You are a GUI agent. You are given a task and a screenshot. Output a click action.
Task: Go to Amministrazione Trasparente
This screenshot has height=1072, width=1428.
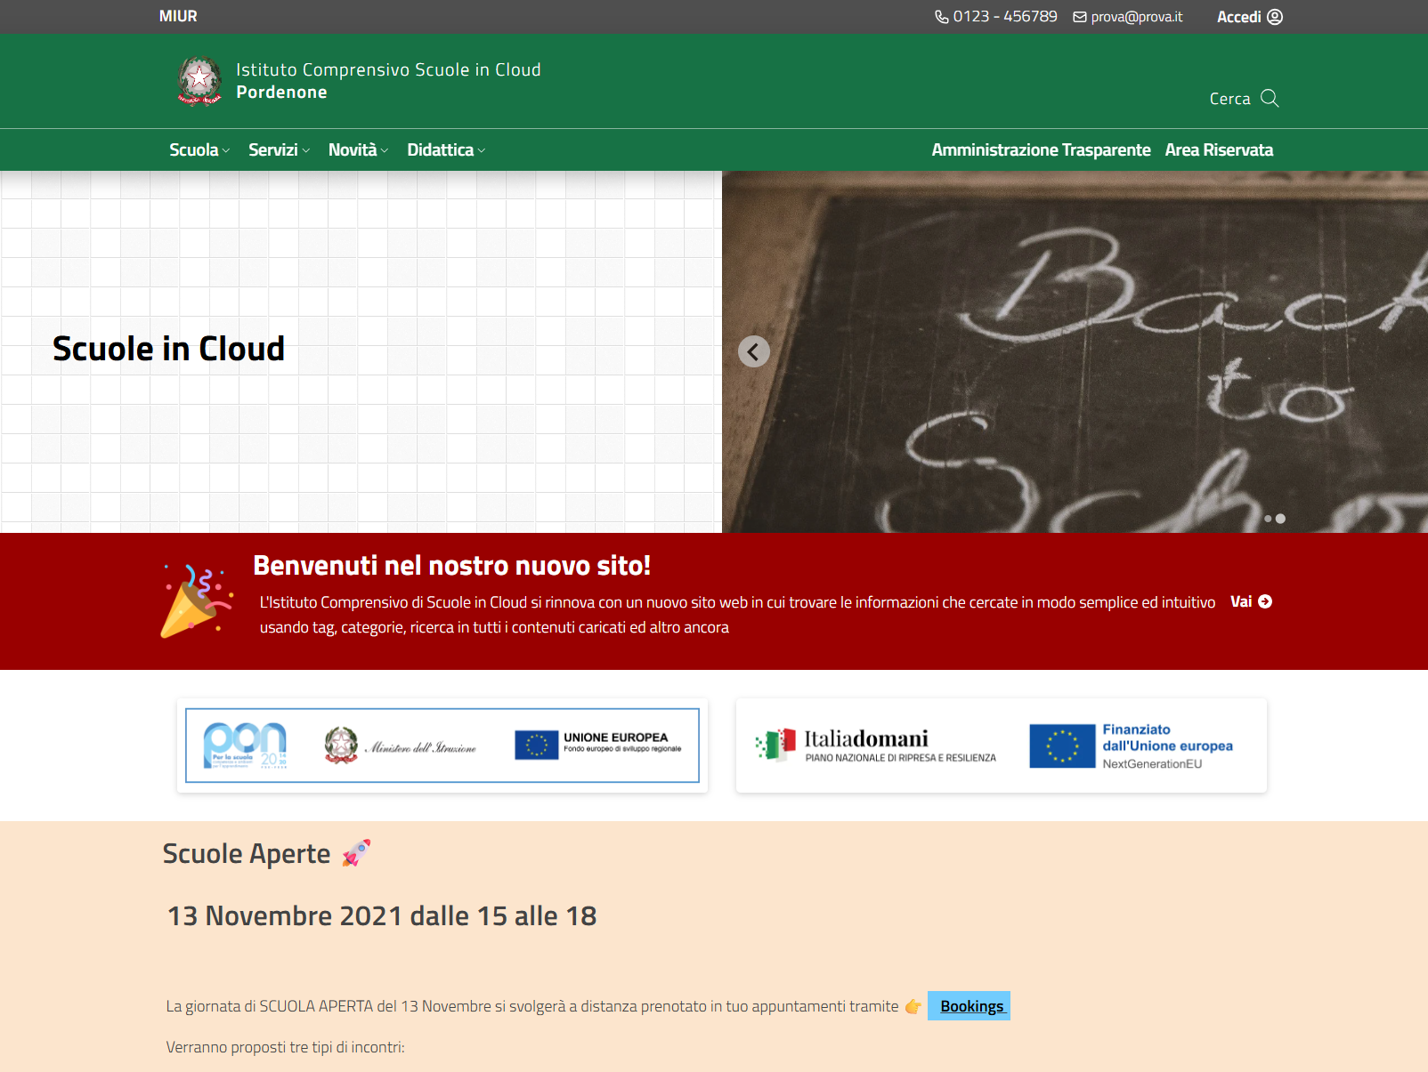[1041, 150]
